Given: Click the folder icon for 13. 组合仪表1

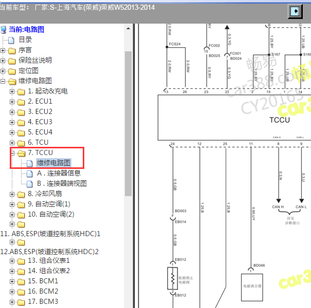Looking at the screenshot, I should click(x=21, y=261).
